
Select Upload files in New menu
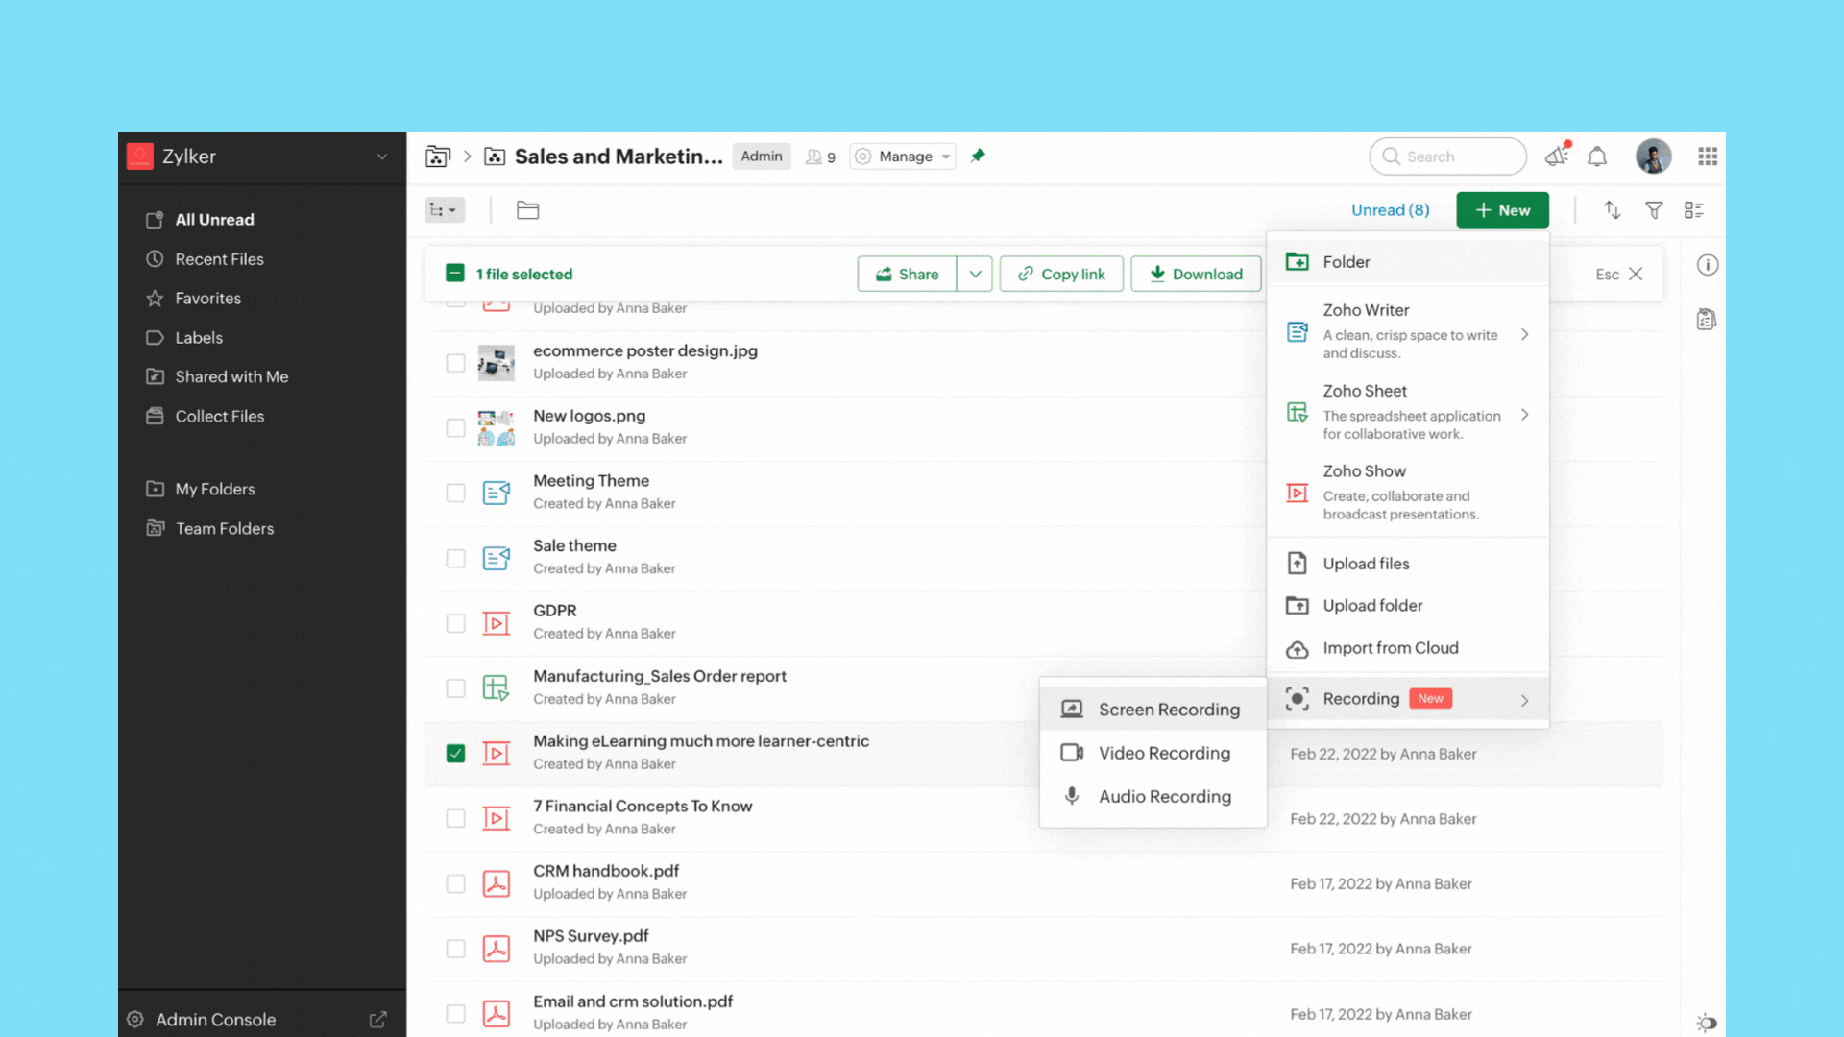point(1408,564)
